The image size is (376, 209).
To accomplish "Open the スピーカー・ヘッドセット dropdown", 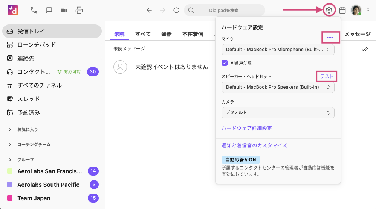I will click(x=278, y=87).
